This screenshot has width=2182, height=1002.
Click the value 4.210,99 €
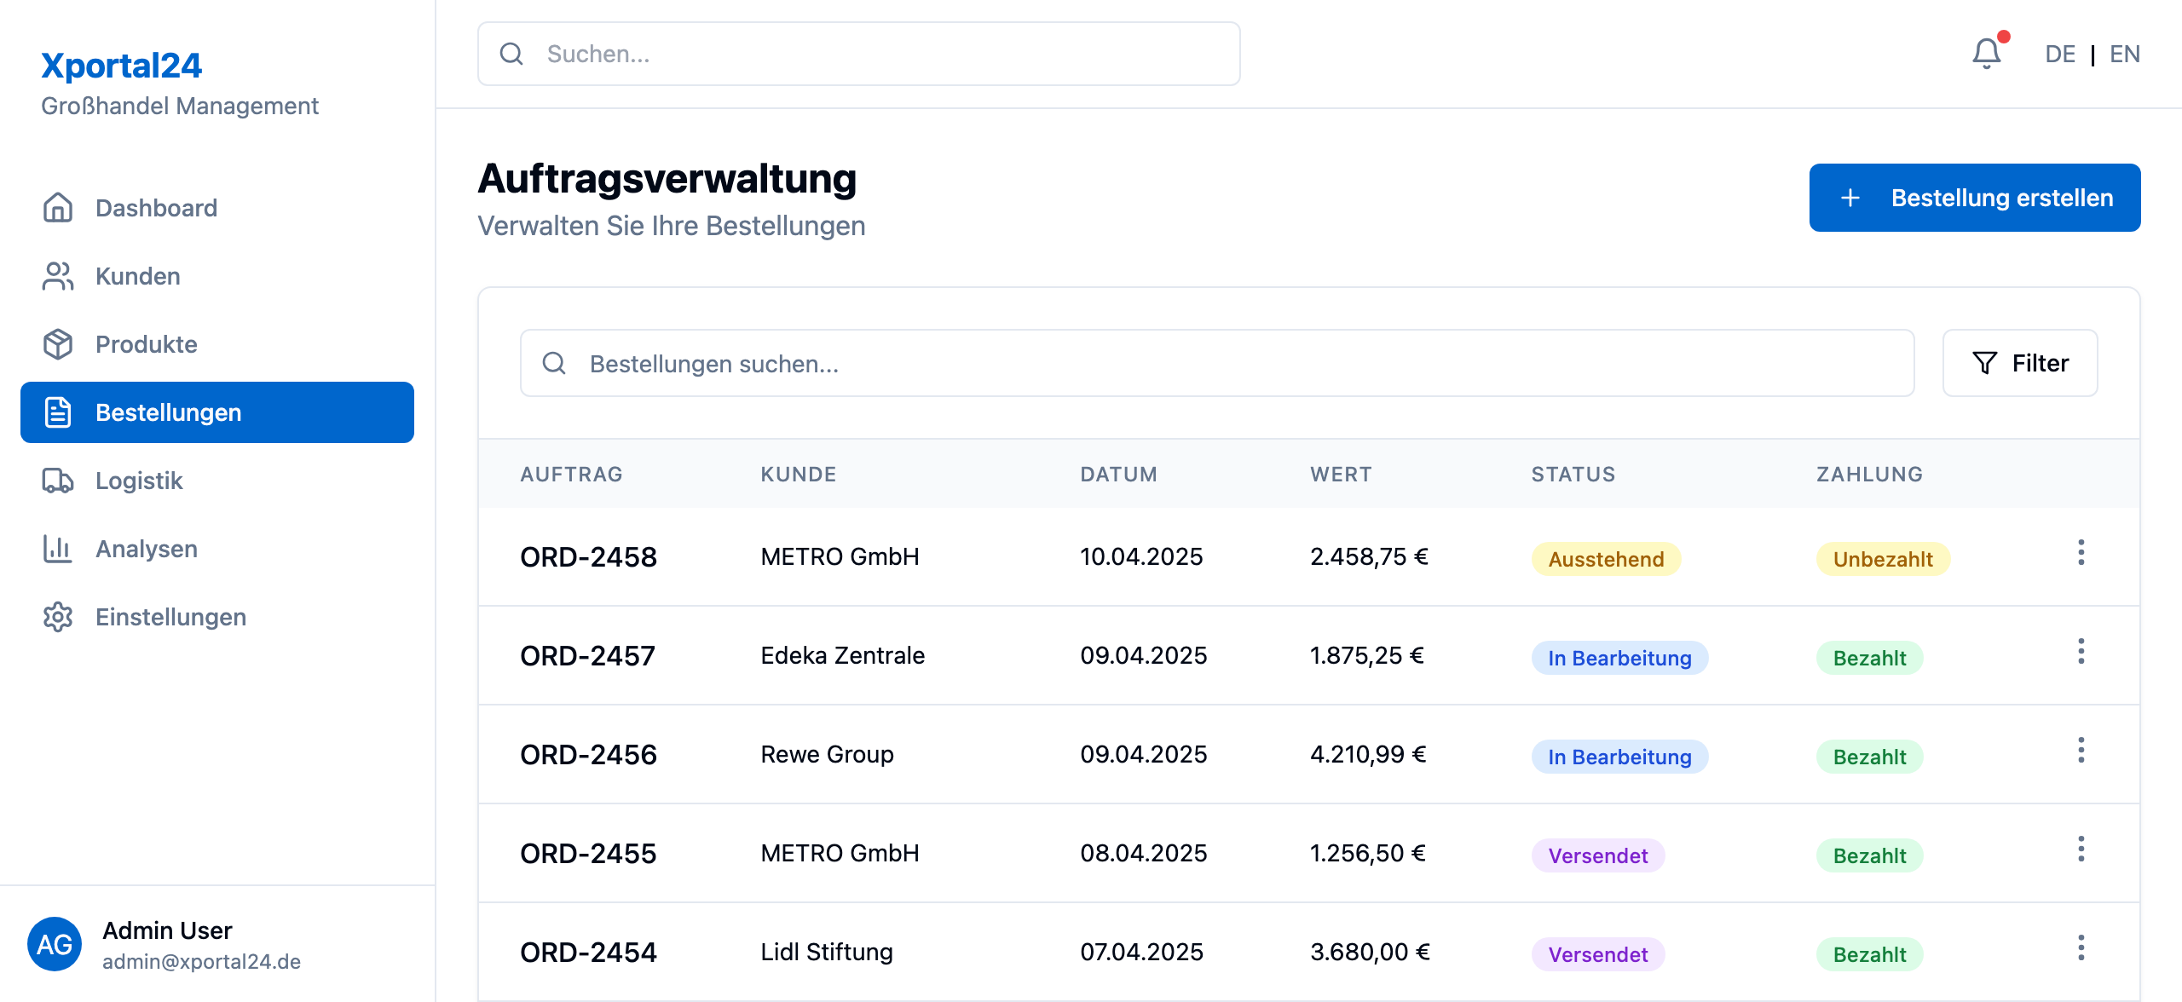[x=1368, y=754]
